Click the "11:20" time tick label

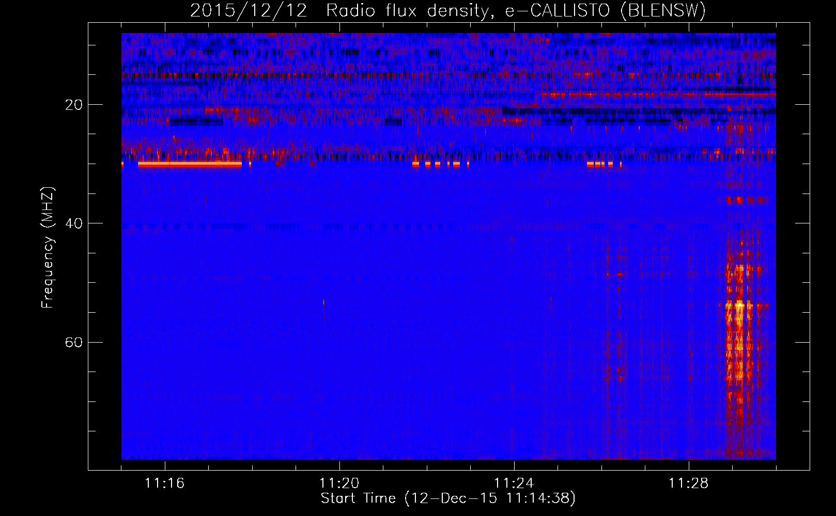pyautogui.click(x=339, y=483)
